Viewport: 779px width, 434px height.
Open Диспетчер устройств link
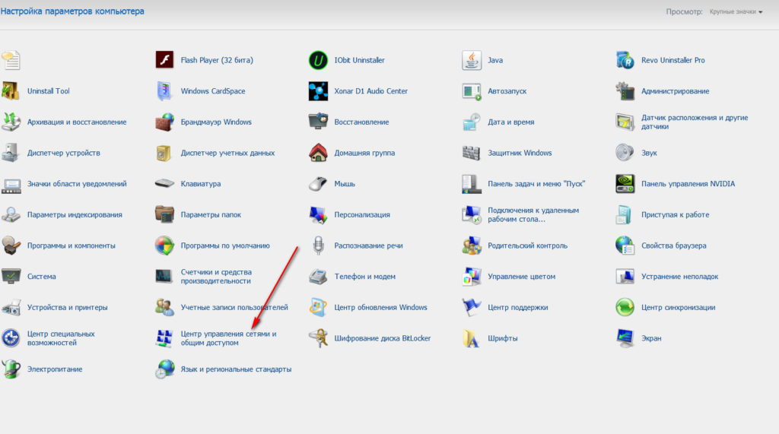64,153
